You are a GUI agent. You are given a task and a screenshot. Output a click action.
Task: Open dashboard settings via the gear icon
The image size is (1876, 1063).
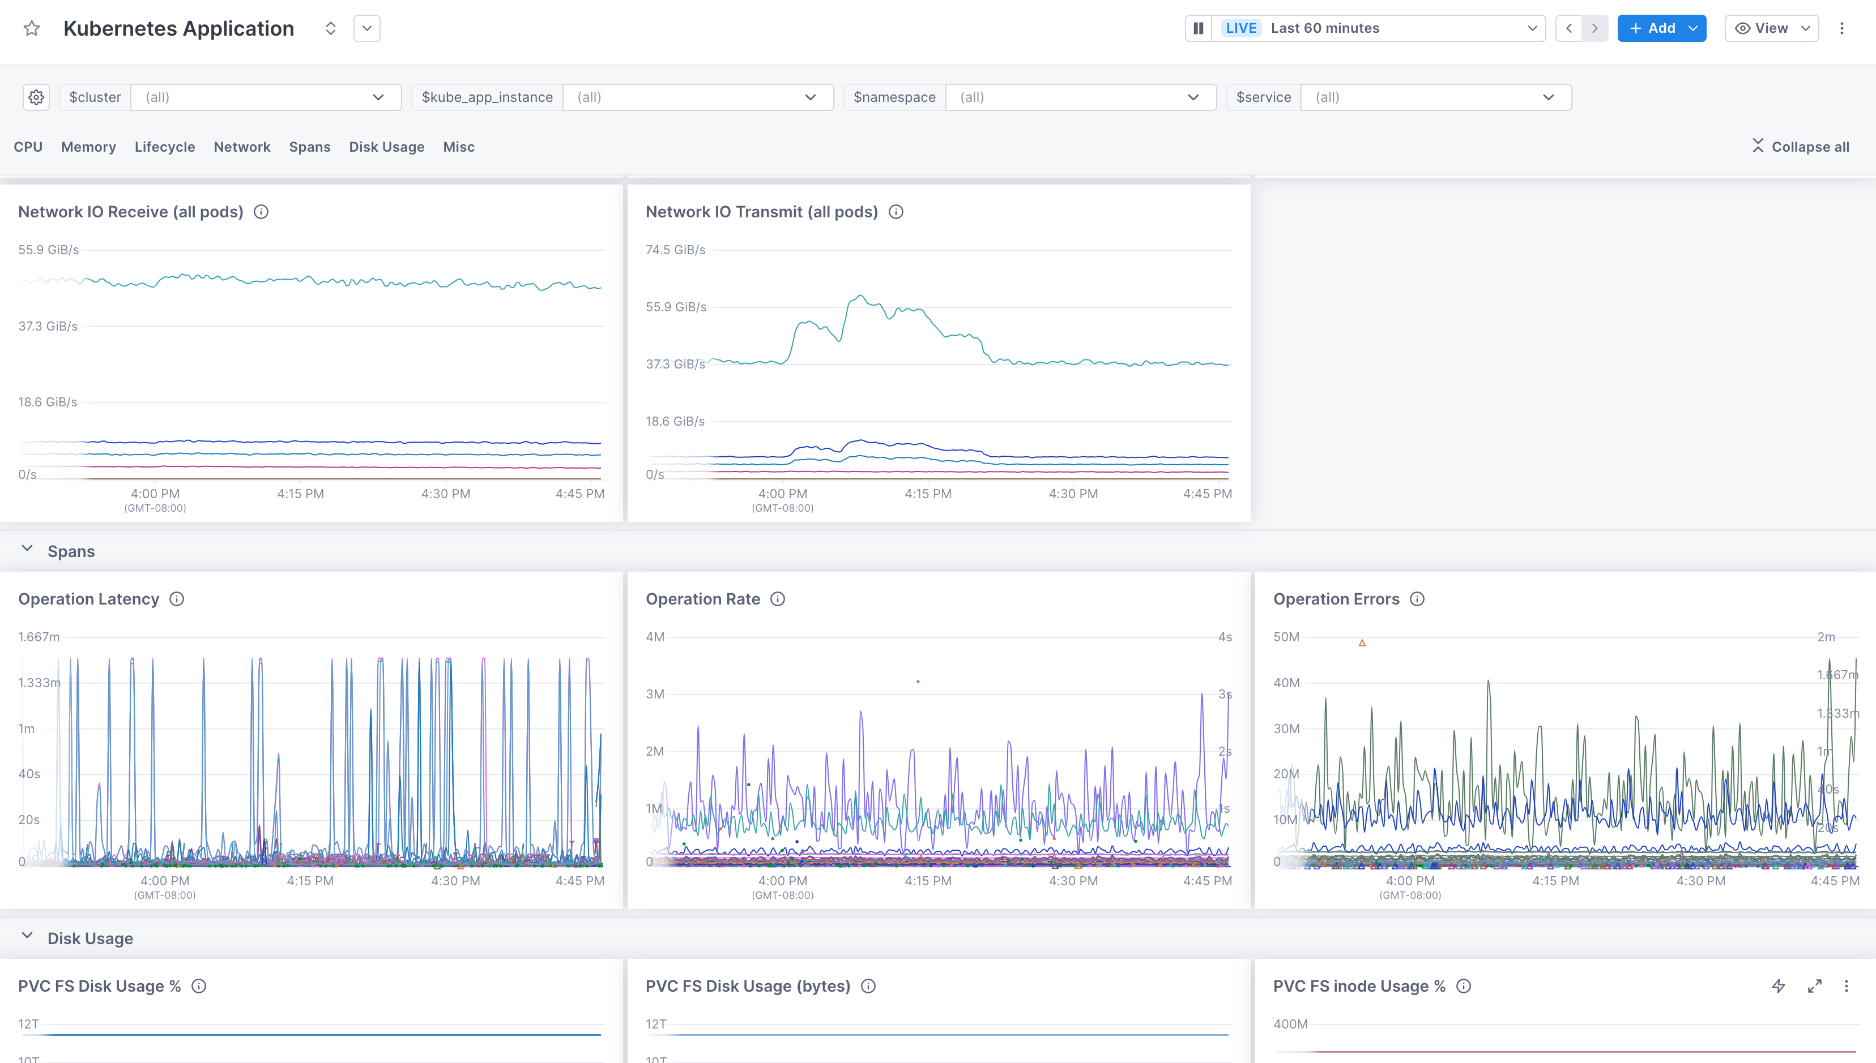[x=36, y=96]
